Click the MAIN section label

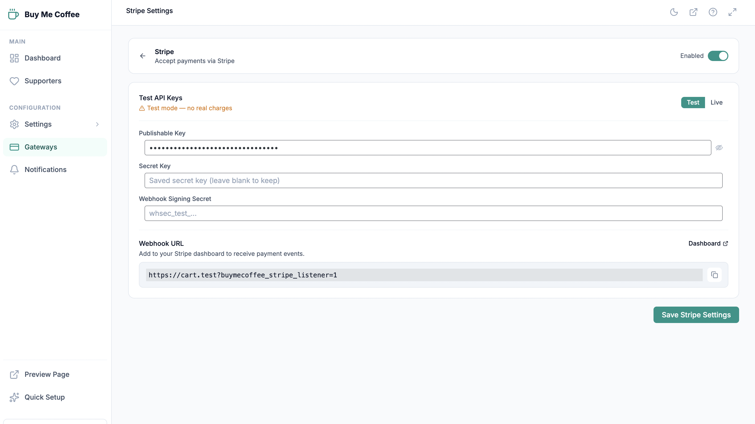(17, 42)
